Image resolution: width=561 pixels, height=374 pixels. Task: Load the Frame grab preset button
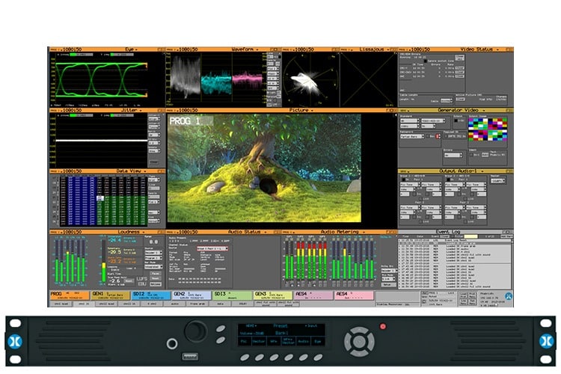[x=197, y=304]
